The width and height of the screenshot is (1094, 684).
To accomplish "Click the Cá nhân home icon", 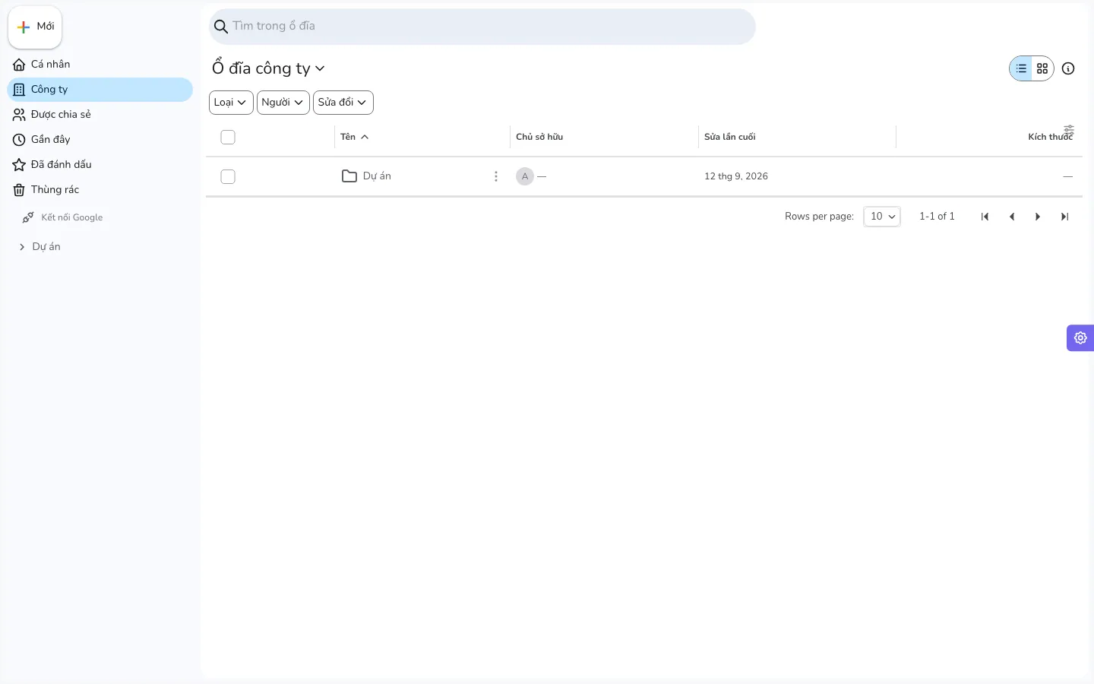I will (x=19, y=65).
